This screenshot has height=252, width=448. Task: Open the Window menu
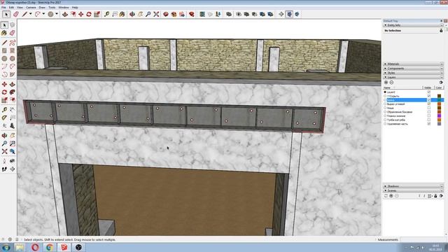[x=64, y=8]
